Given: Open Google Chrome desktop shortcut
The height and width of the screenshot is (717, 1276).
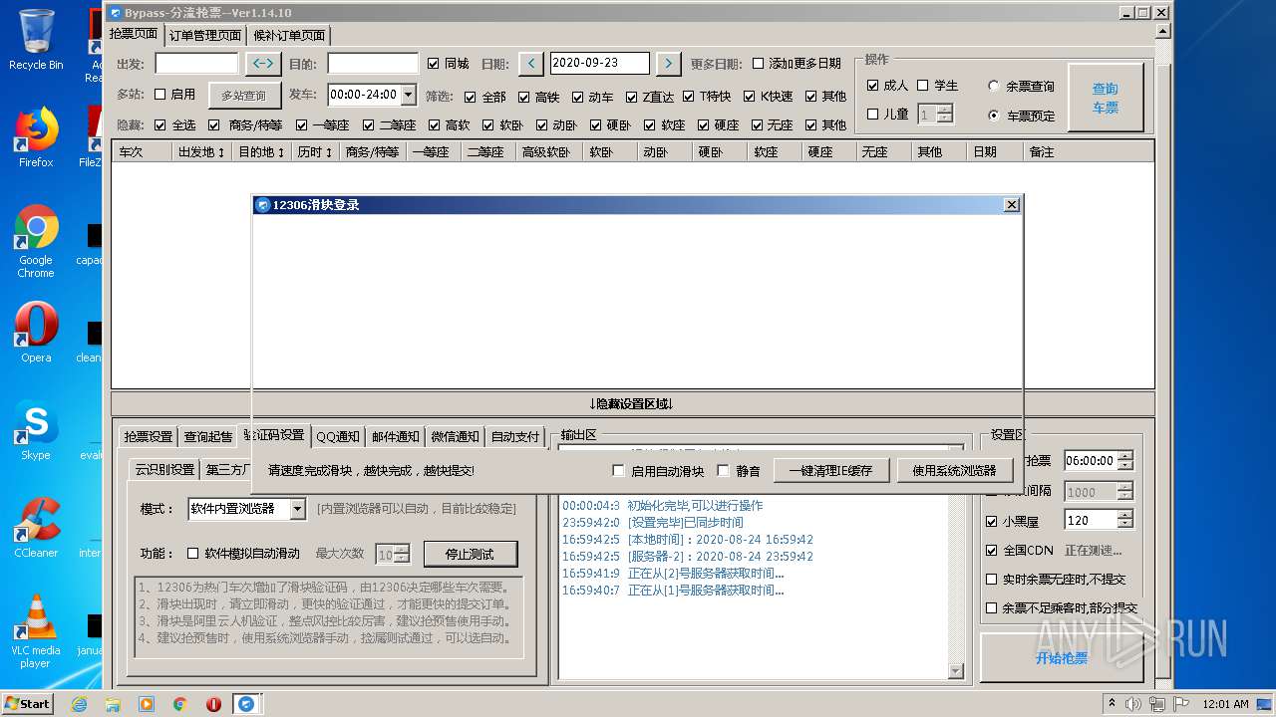Looking at the screenshot, I should (x=36, y=241).
